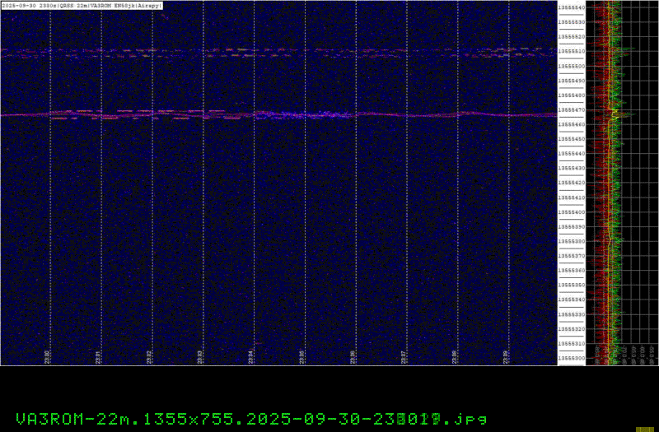Screen dimensions: 659x432
Task: Click the small yellow indicator in bottom-right corner
Action: click(645, 429)
